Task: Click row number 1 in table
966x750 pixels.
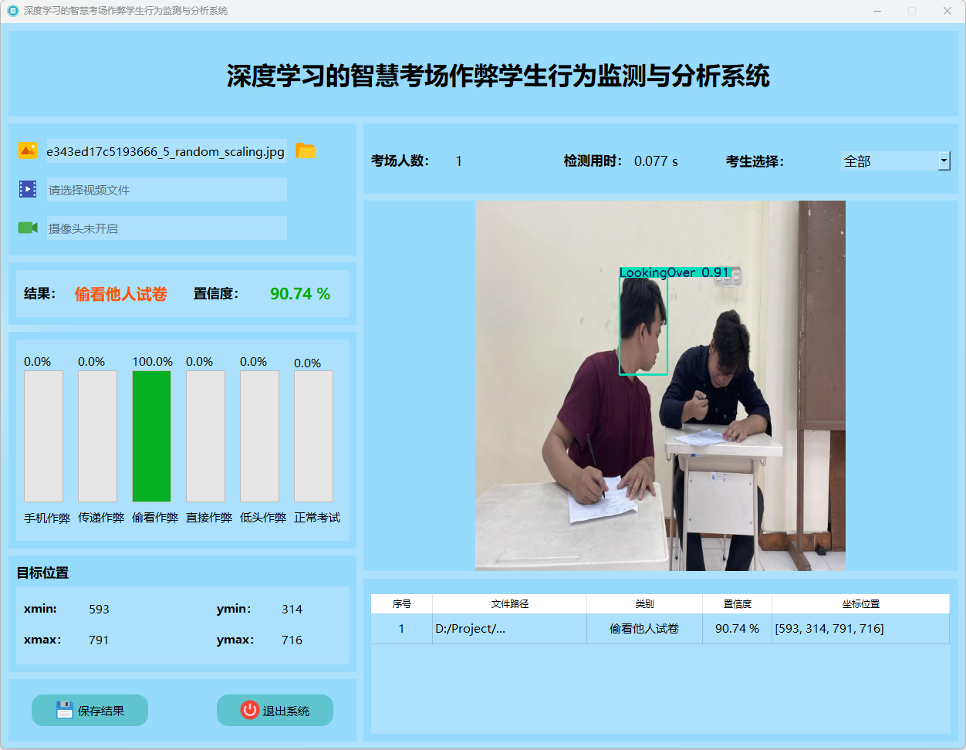Action: click(x=402, y=628)
